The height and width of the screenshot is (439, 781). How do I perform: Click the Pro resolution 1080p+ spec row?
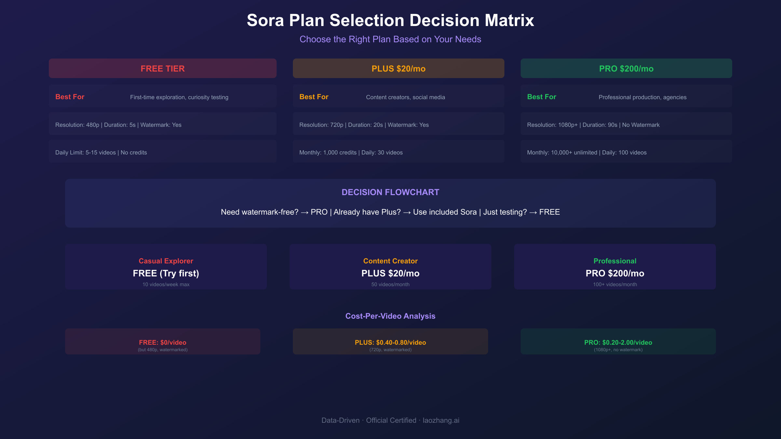point(626,124)
